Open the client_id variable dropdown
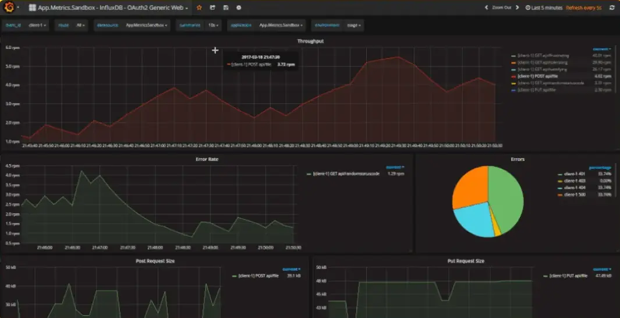The height and width of the screenshot is (318, 620). point(38,25)
